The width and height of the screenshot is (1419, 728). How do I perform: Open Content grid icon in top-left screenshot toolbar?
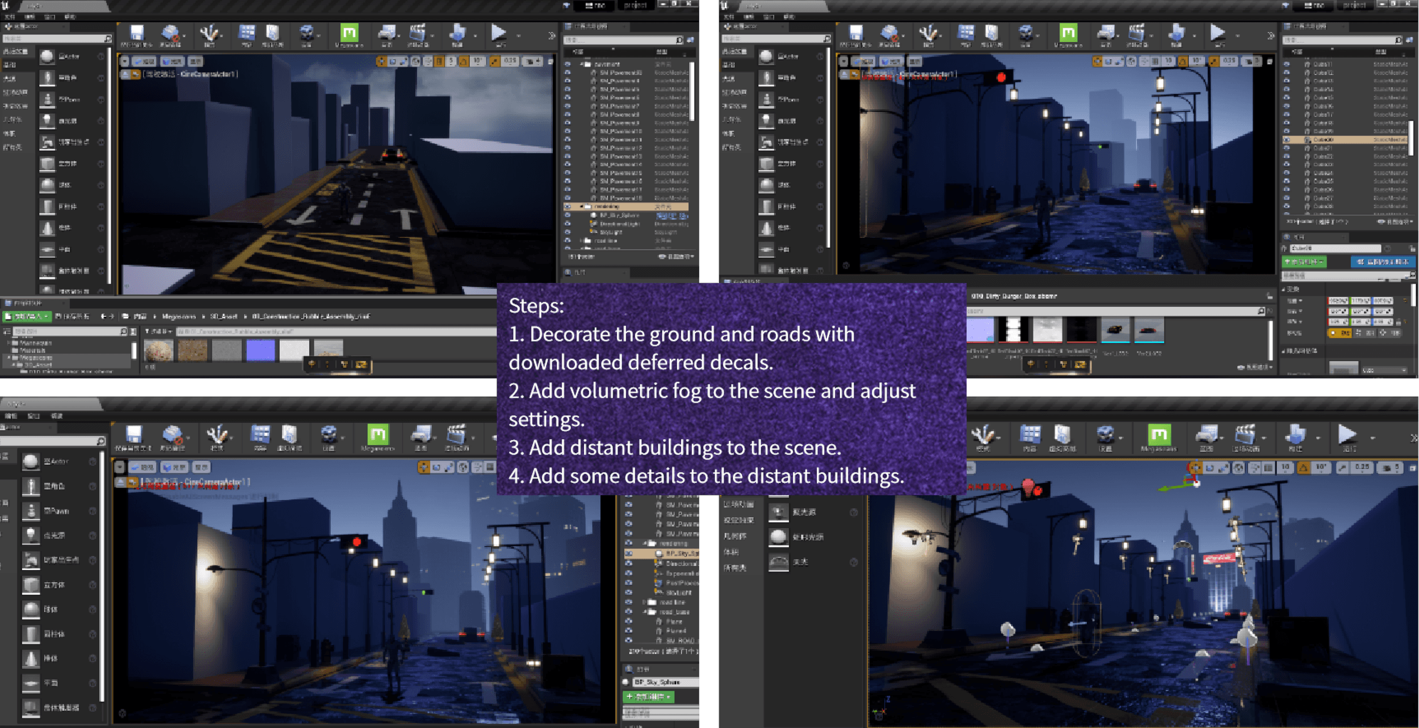(247, 33)
